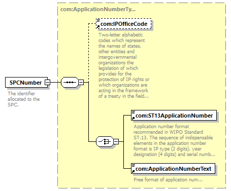
Task: Collapse the SPCNumber node expander
Action: click(x=47, y=83)
